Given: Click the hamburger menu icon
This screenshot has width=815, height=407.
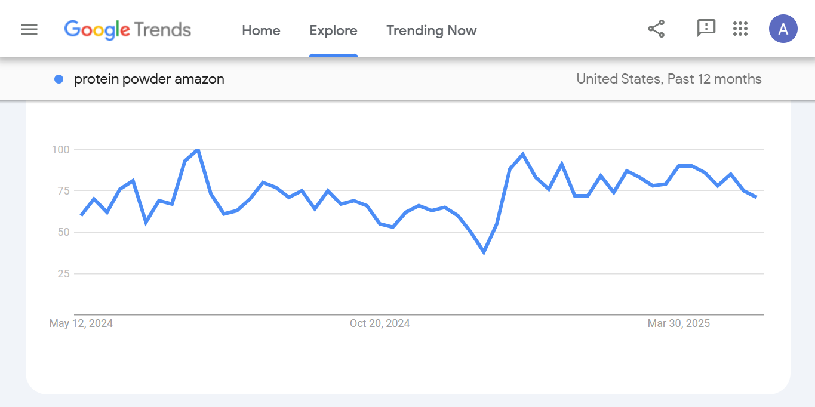Looking at the screenshot, I should click(29, 28).
